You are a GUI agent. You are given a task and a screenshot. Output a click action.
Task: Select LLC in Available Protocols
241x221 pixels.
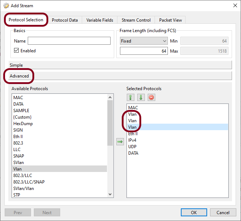pyautogui.click(x=60, y=150)
